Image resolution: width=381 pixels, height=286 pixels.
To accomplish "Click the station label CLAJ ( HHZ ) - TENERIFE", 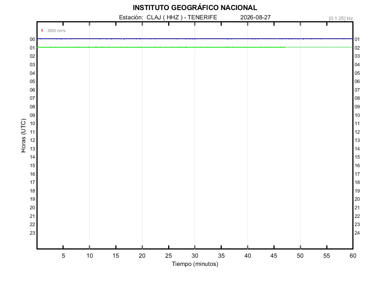I will click(x=182, y=17).
